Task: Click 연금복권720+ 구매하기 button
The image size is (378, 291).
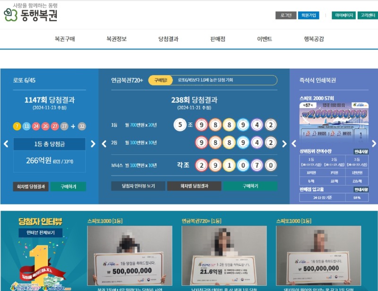Action: pyautogui.click(x=250, y=186)
